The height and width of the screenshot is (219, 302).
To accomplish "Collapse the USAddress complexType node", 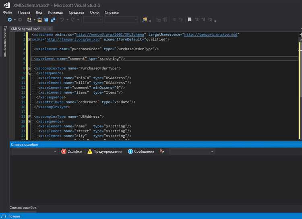I will point(30,117).
